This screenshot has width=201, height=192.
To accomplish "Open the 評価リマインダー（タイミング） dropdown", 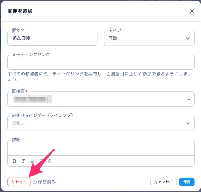I will [x=188, y=123].
